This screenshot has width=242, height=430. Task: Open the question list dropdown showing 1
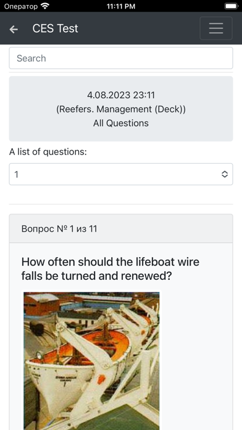click(x=121, y=174)
